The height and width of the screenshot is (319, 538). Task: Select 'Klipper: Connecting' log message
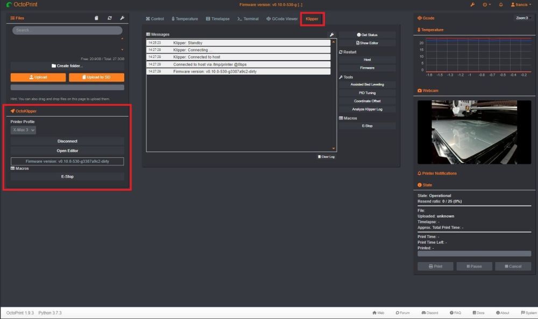coord(238,50)
